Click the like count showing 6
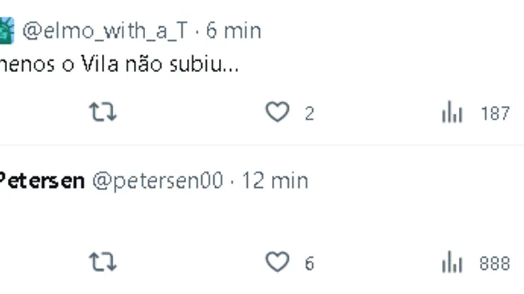The image size is (524, 294). click(x=309, y=264)
